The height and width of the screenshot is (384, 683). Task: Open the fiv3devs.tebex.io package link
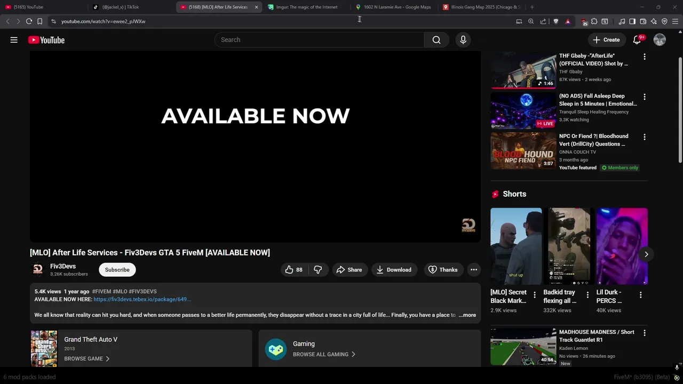coord(142,299)
